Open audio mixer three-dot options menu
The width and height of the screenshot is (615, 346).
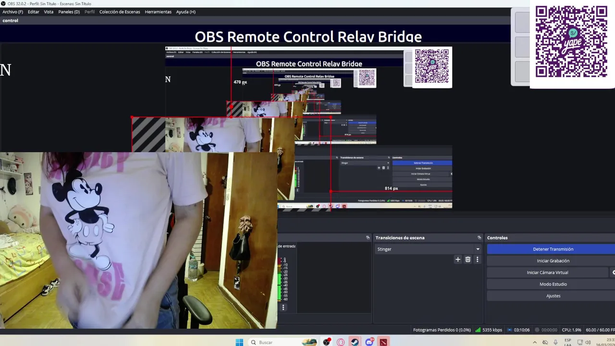coord(283,308)
